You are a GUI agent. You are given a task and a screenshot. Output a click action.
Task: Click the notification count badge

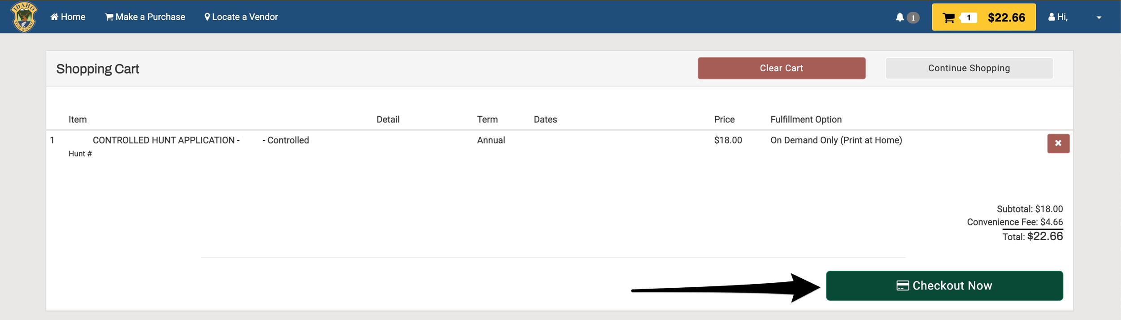[913, 17]
